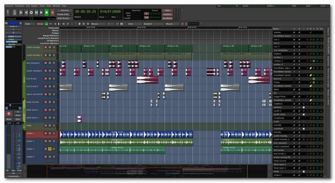Record-arm the kick break track
The height and width of the screenshot is (183, 335).
tap(46, 79)
